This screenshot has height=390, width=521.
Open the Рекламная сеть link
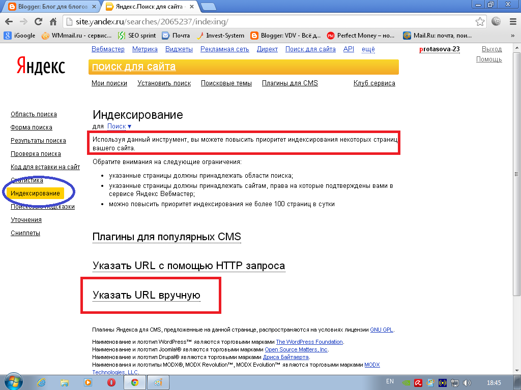click(224, 49)
